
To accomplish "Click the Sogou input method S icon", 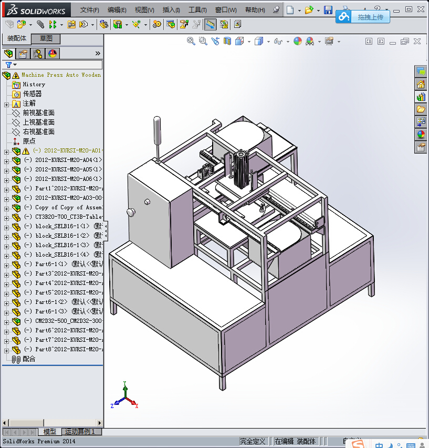I will tap(358, 444).
